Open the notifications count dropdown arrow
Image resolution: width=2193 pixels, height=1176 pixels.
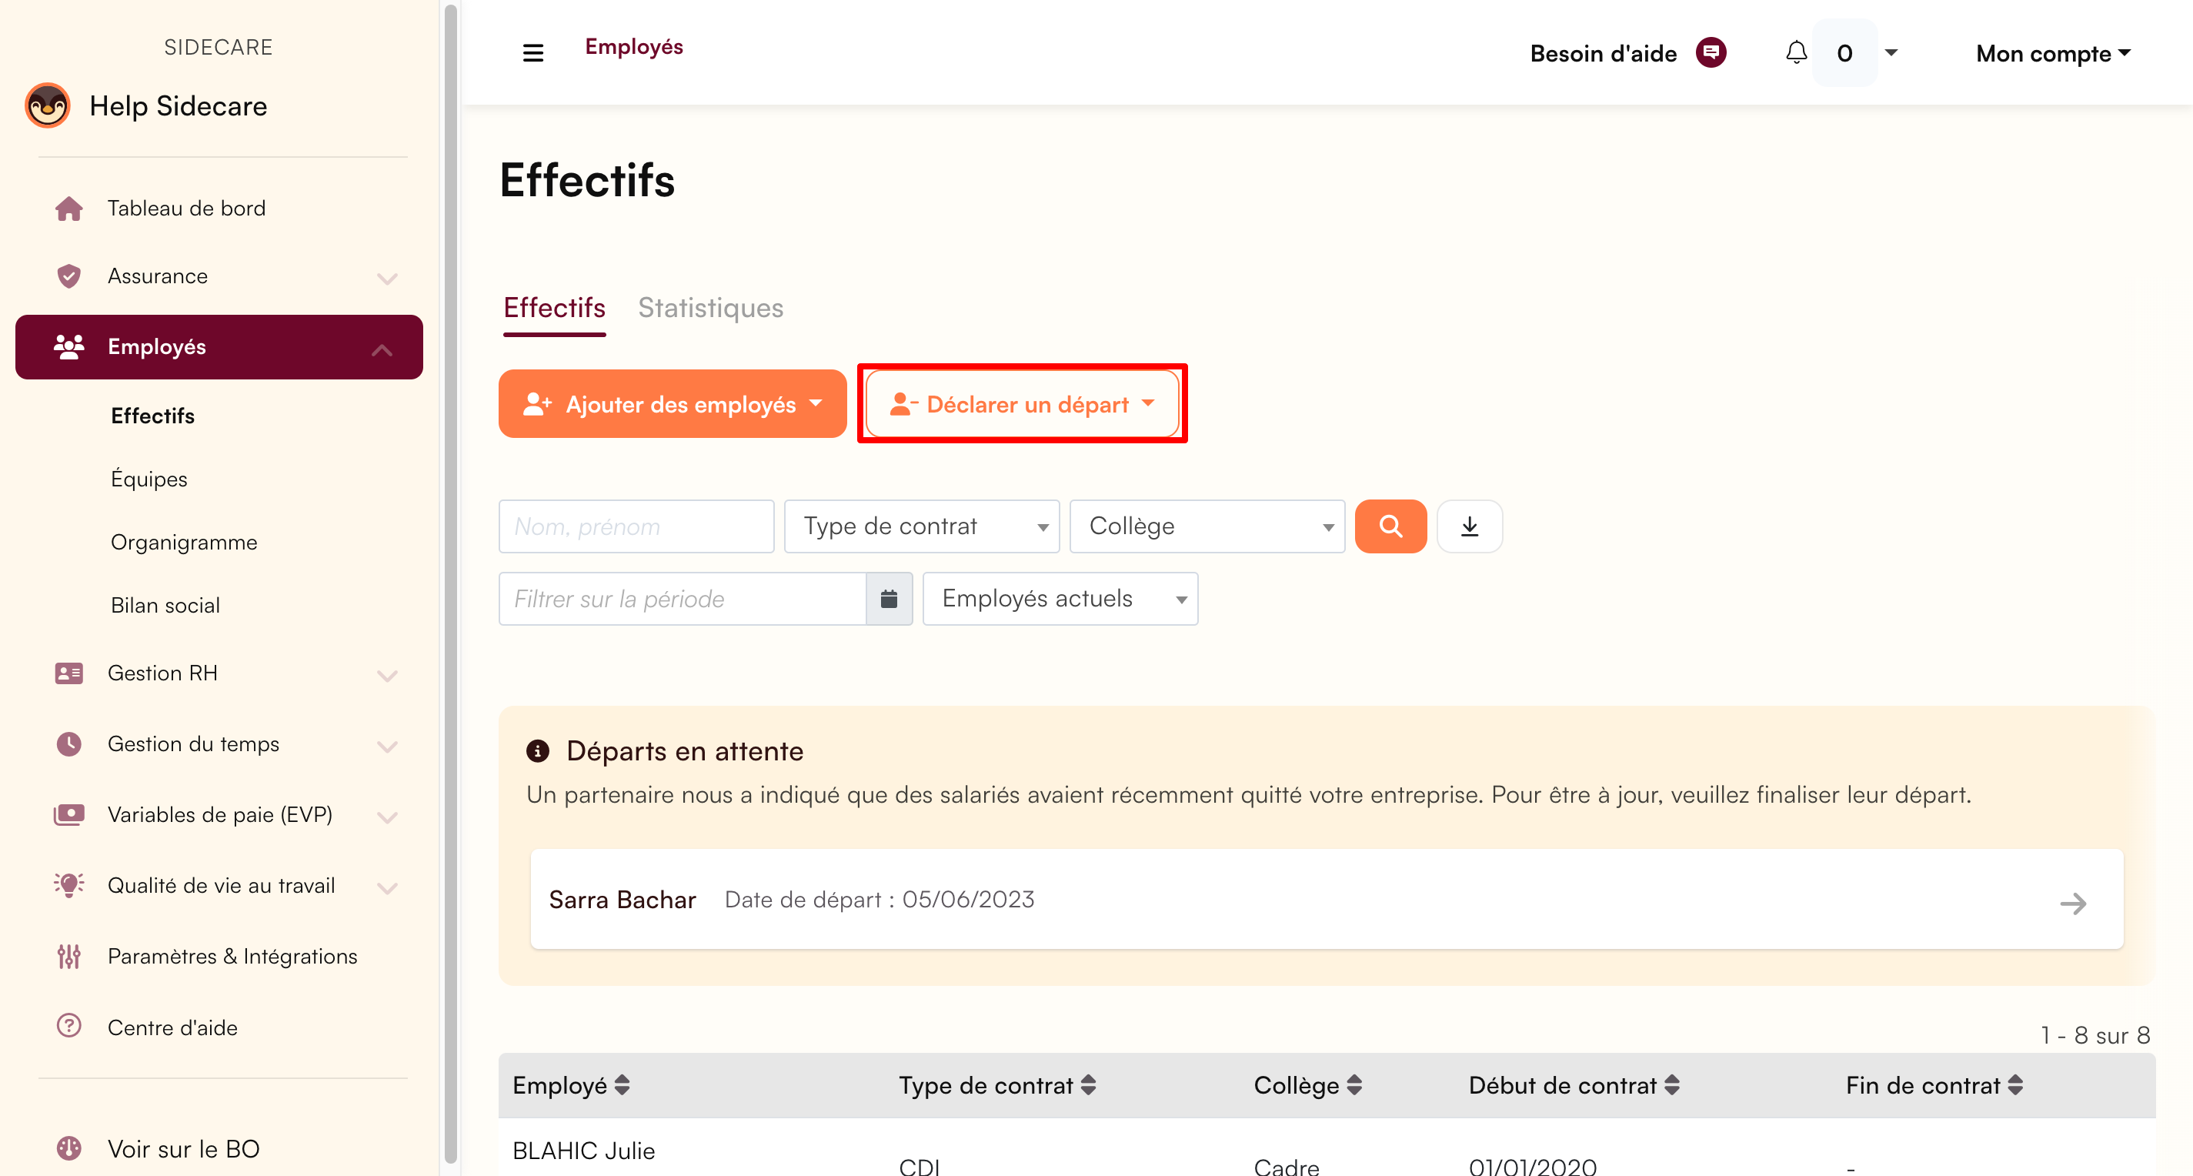(x=1891, y=53)
